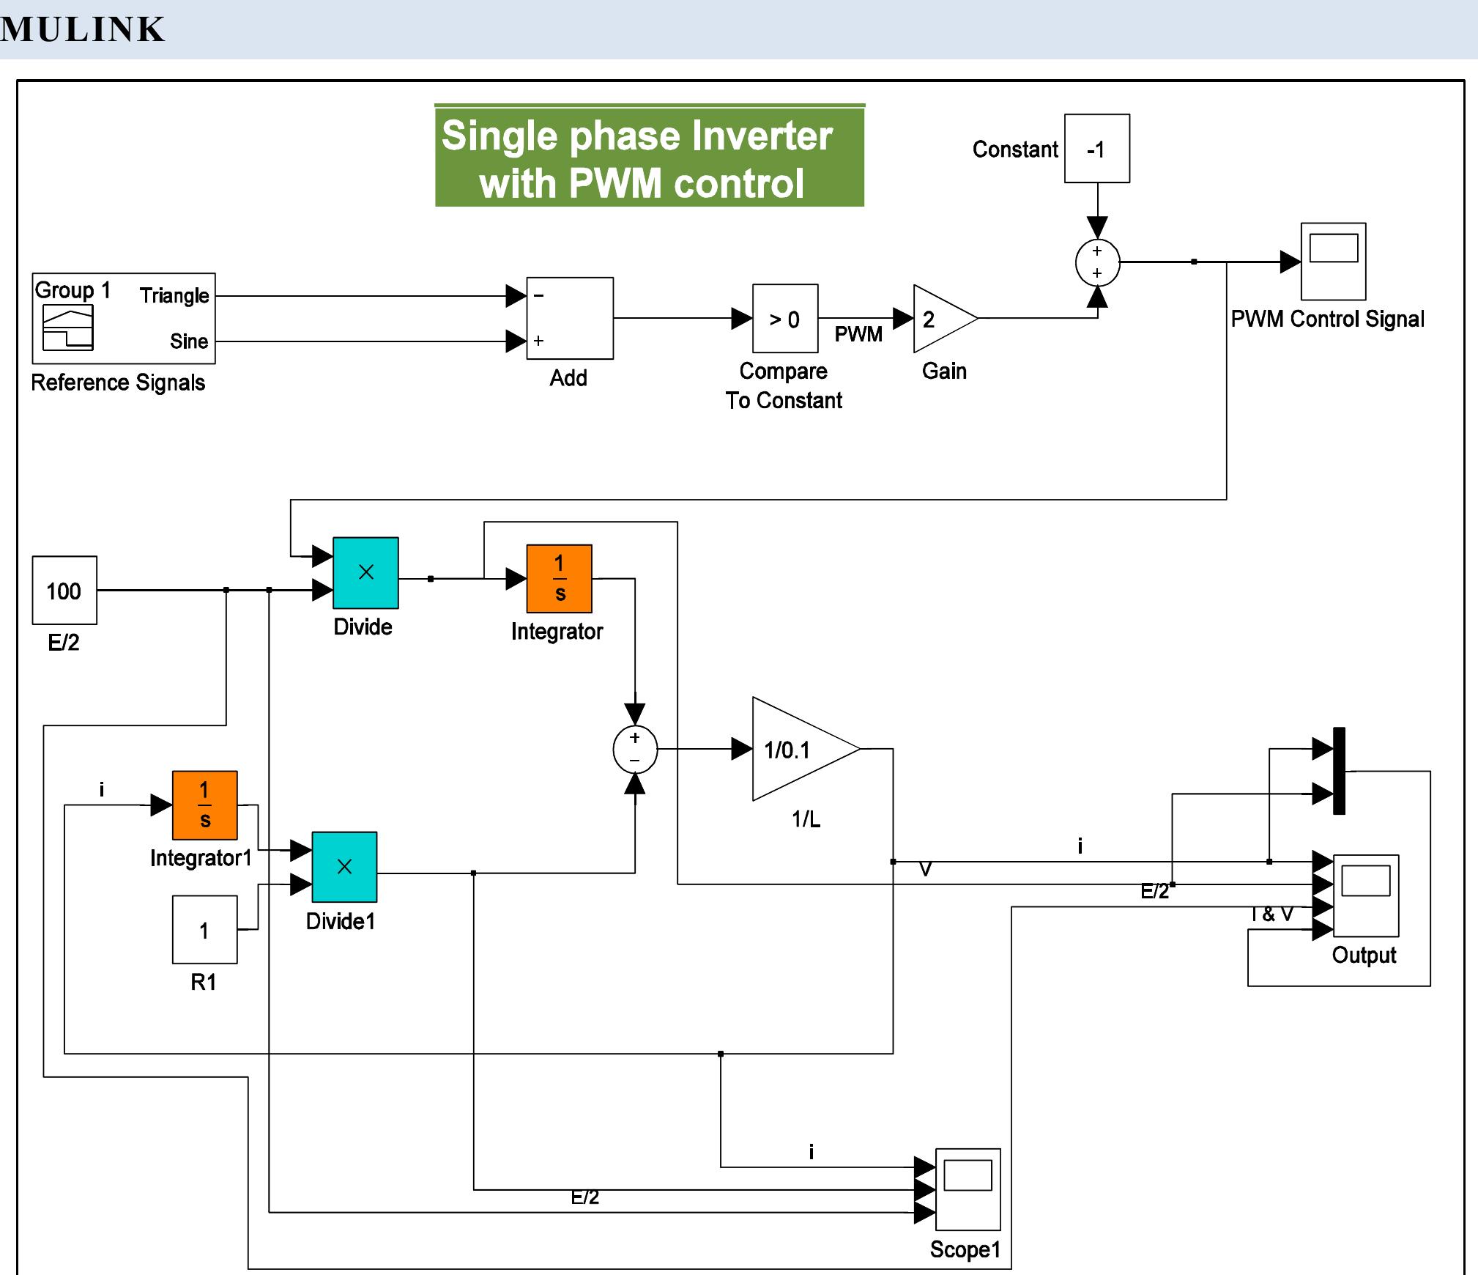The image size is (1478, 1275).
Task: Click the 'Divide' block name label
Action: 363,627
